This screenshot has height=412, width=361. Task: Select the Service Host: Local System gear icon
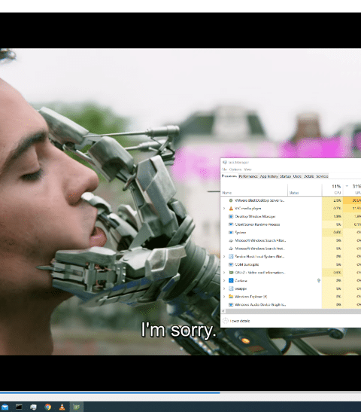tap(231, 256)
